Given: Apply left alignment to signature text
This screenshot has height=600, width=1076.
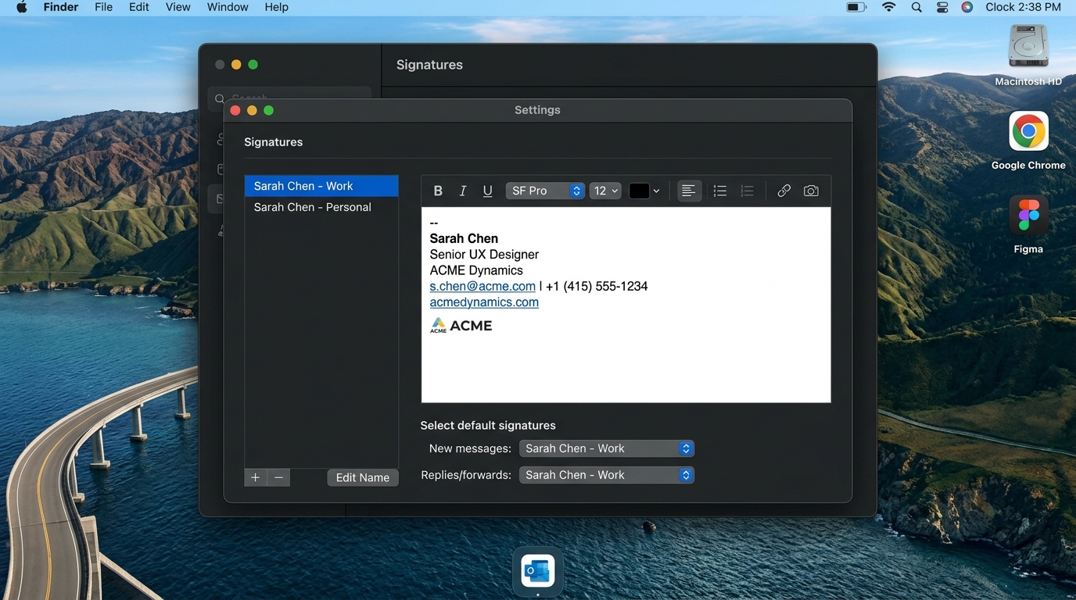Looking at the screenshot, I should [x=688, y=191].
